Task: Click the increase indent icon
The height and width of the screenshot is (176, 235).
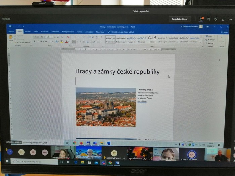Action: point(93,37)
